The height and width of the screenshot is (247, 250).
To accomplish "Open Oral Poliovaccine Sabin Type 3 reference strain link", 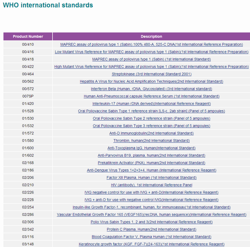I will click(152, 126).
